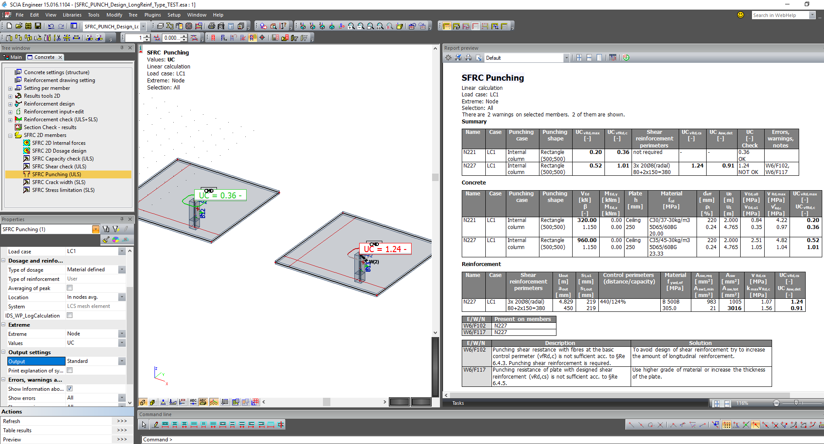Uncheck Show Information about checkbox

pos(70,389)
